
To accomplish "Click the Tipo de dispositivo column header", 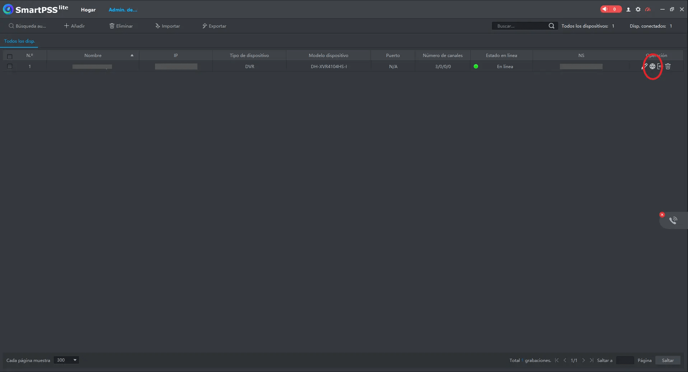I will 249,55.
